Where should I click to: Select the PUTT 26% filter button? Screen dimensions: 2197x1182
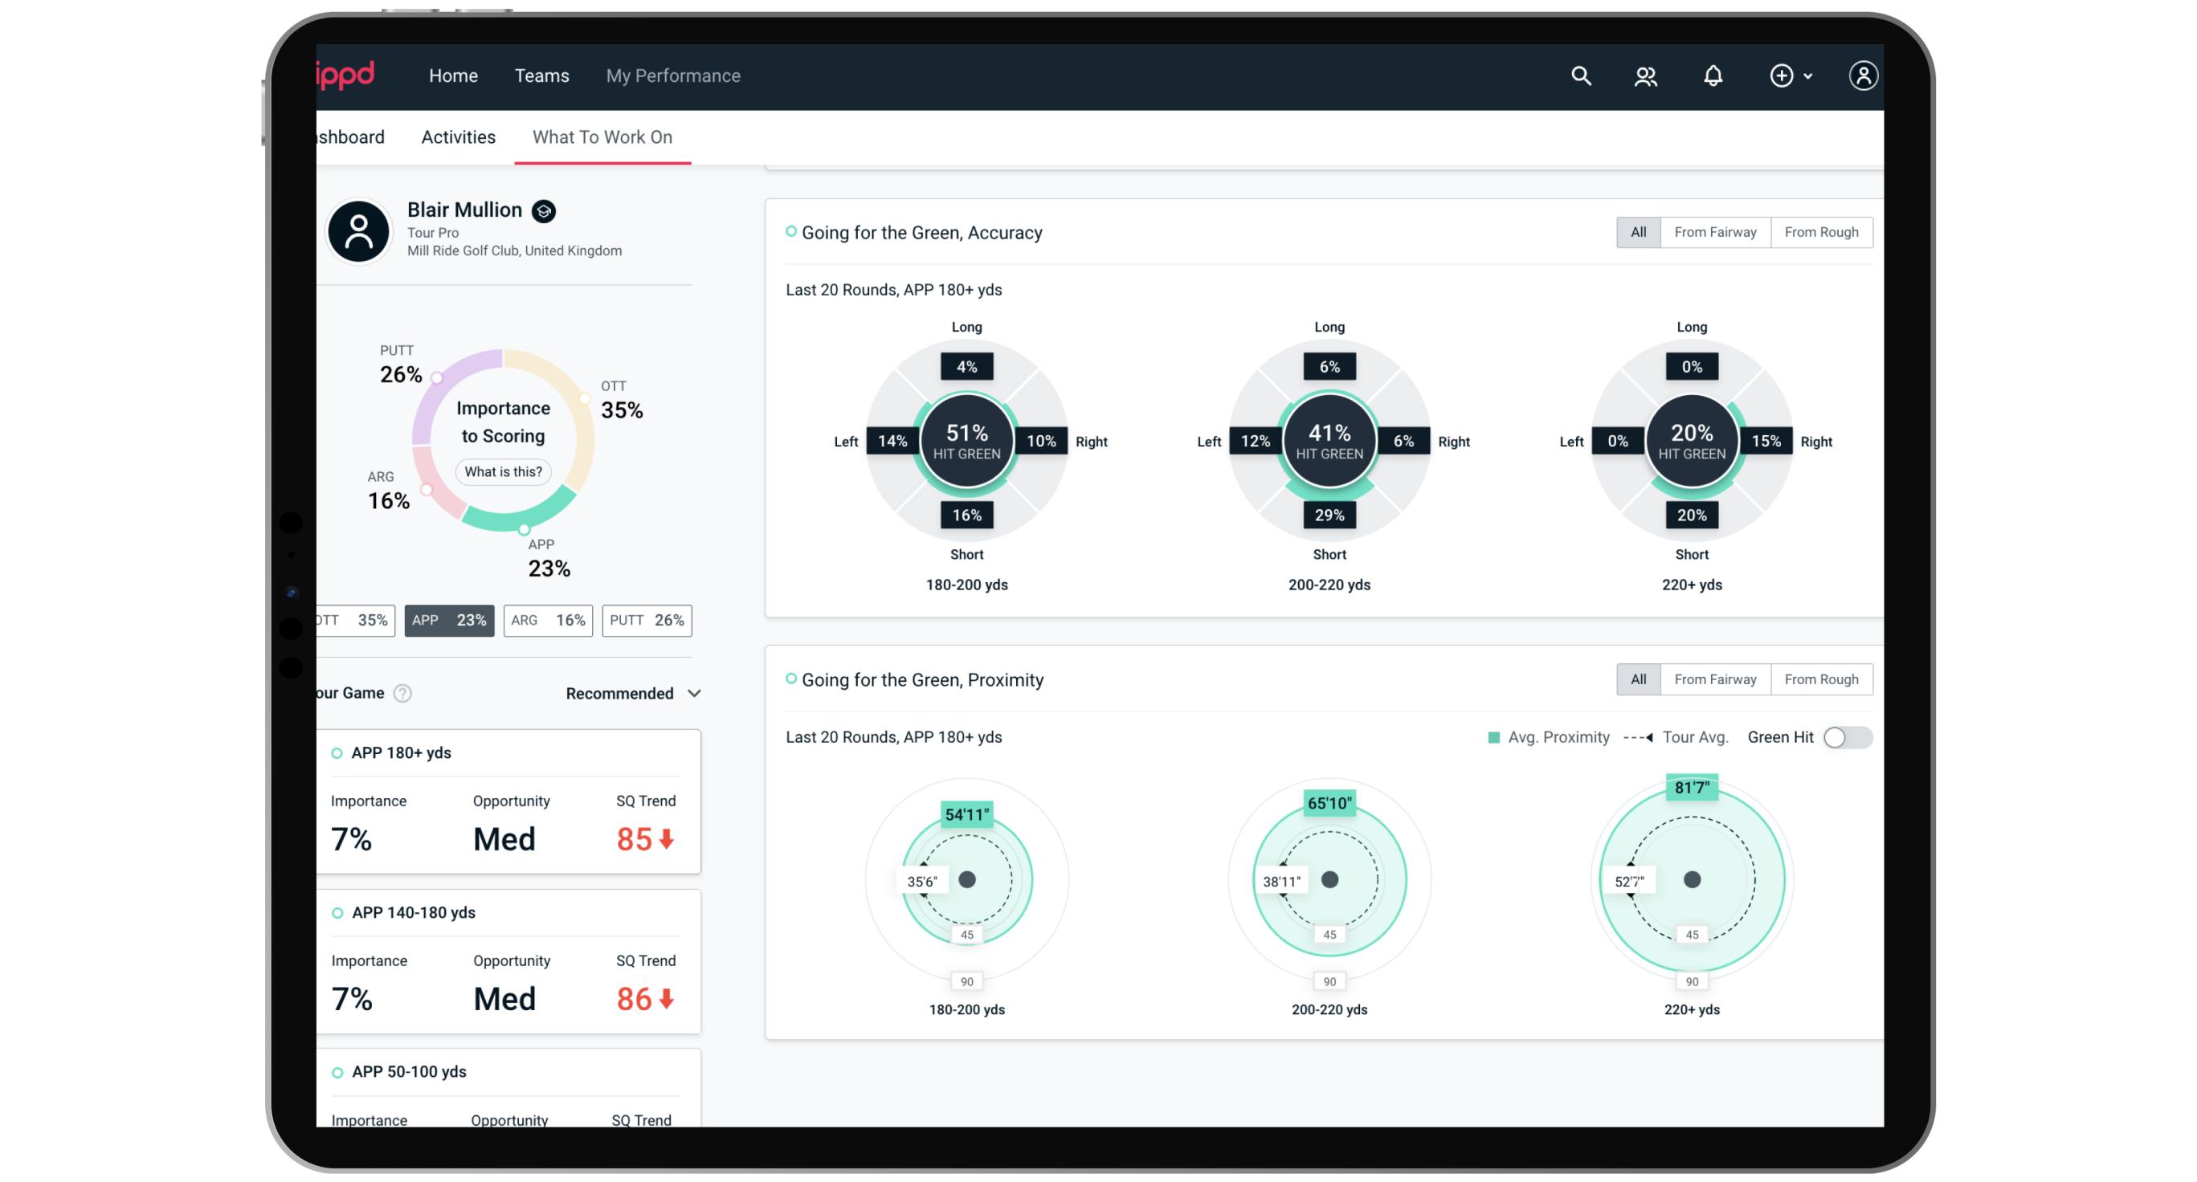[647, 620]
